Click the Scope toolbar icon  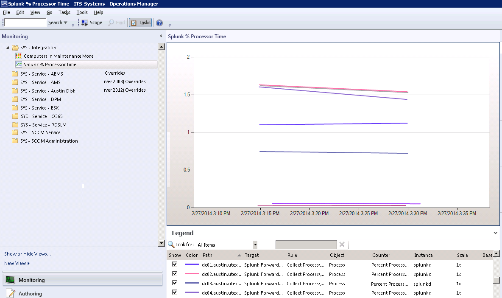coord(85,22)
